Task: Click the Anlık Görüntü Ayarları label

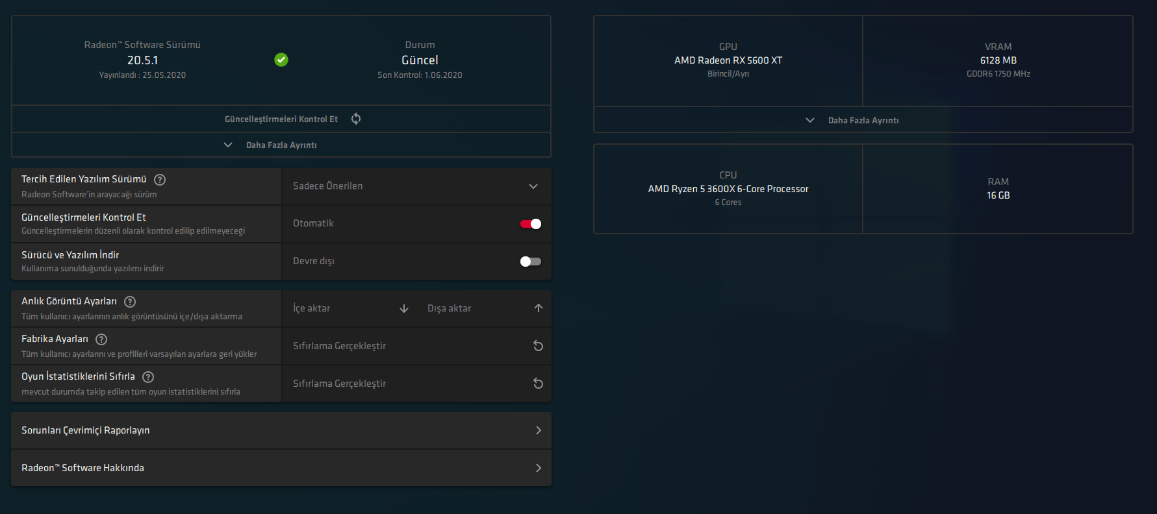Action: tap(69, 301)
